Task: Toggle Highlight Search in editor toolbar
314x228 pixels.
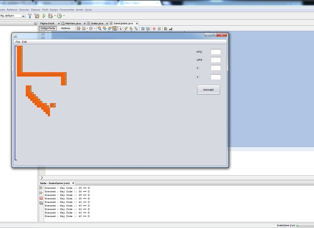Action: coord(115,28)
